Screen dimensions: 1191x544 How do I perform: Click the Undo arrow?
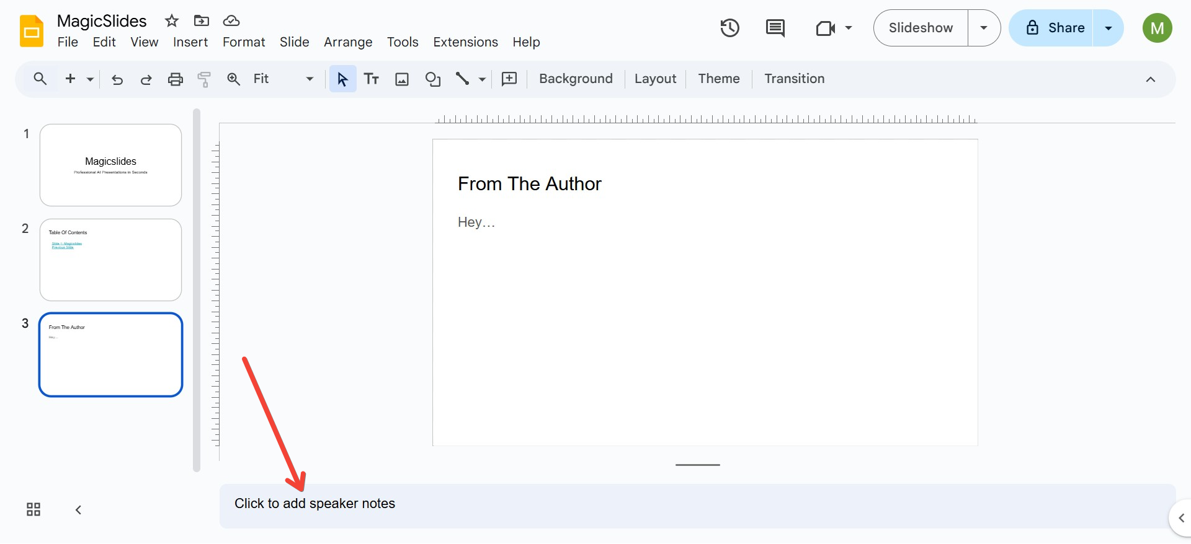tap(117, 79)
